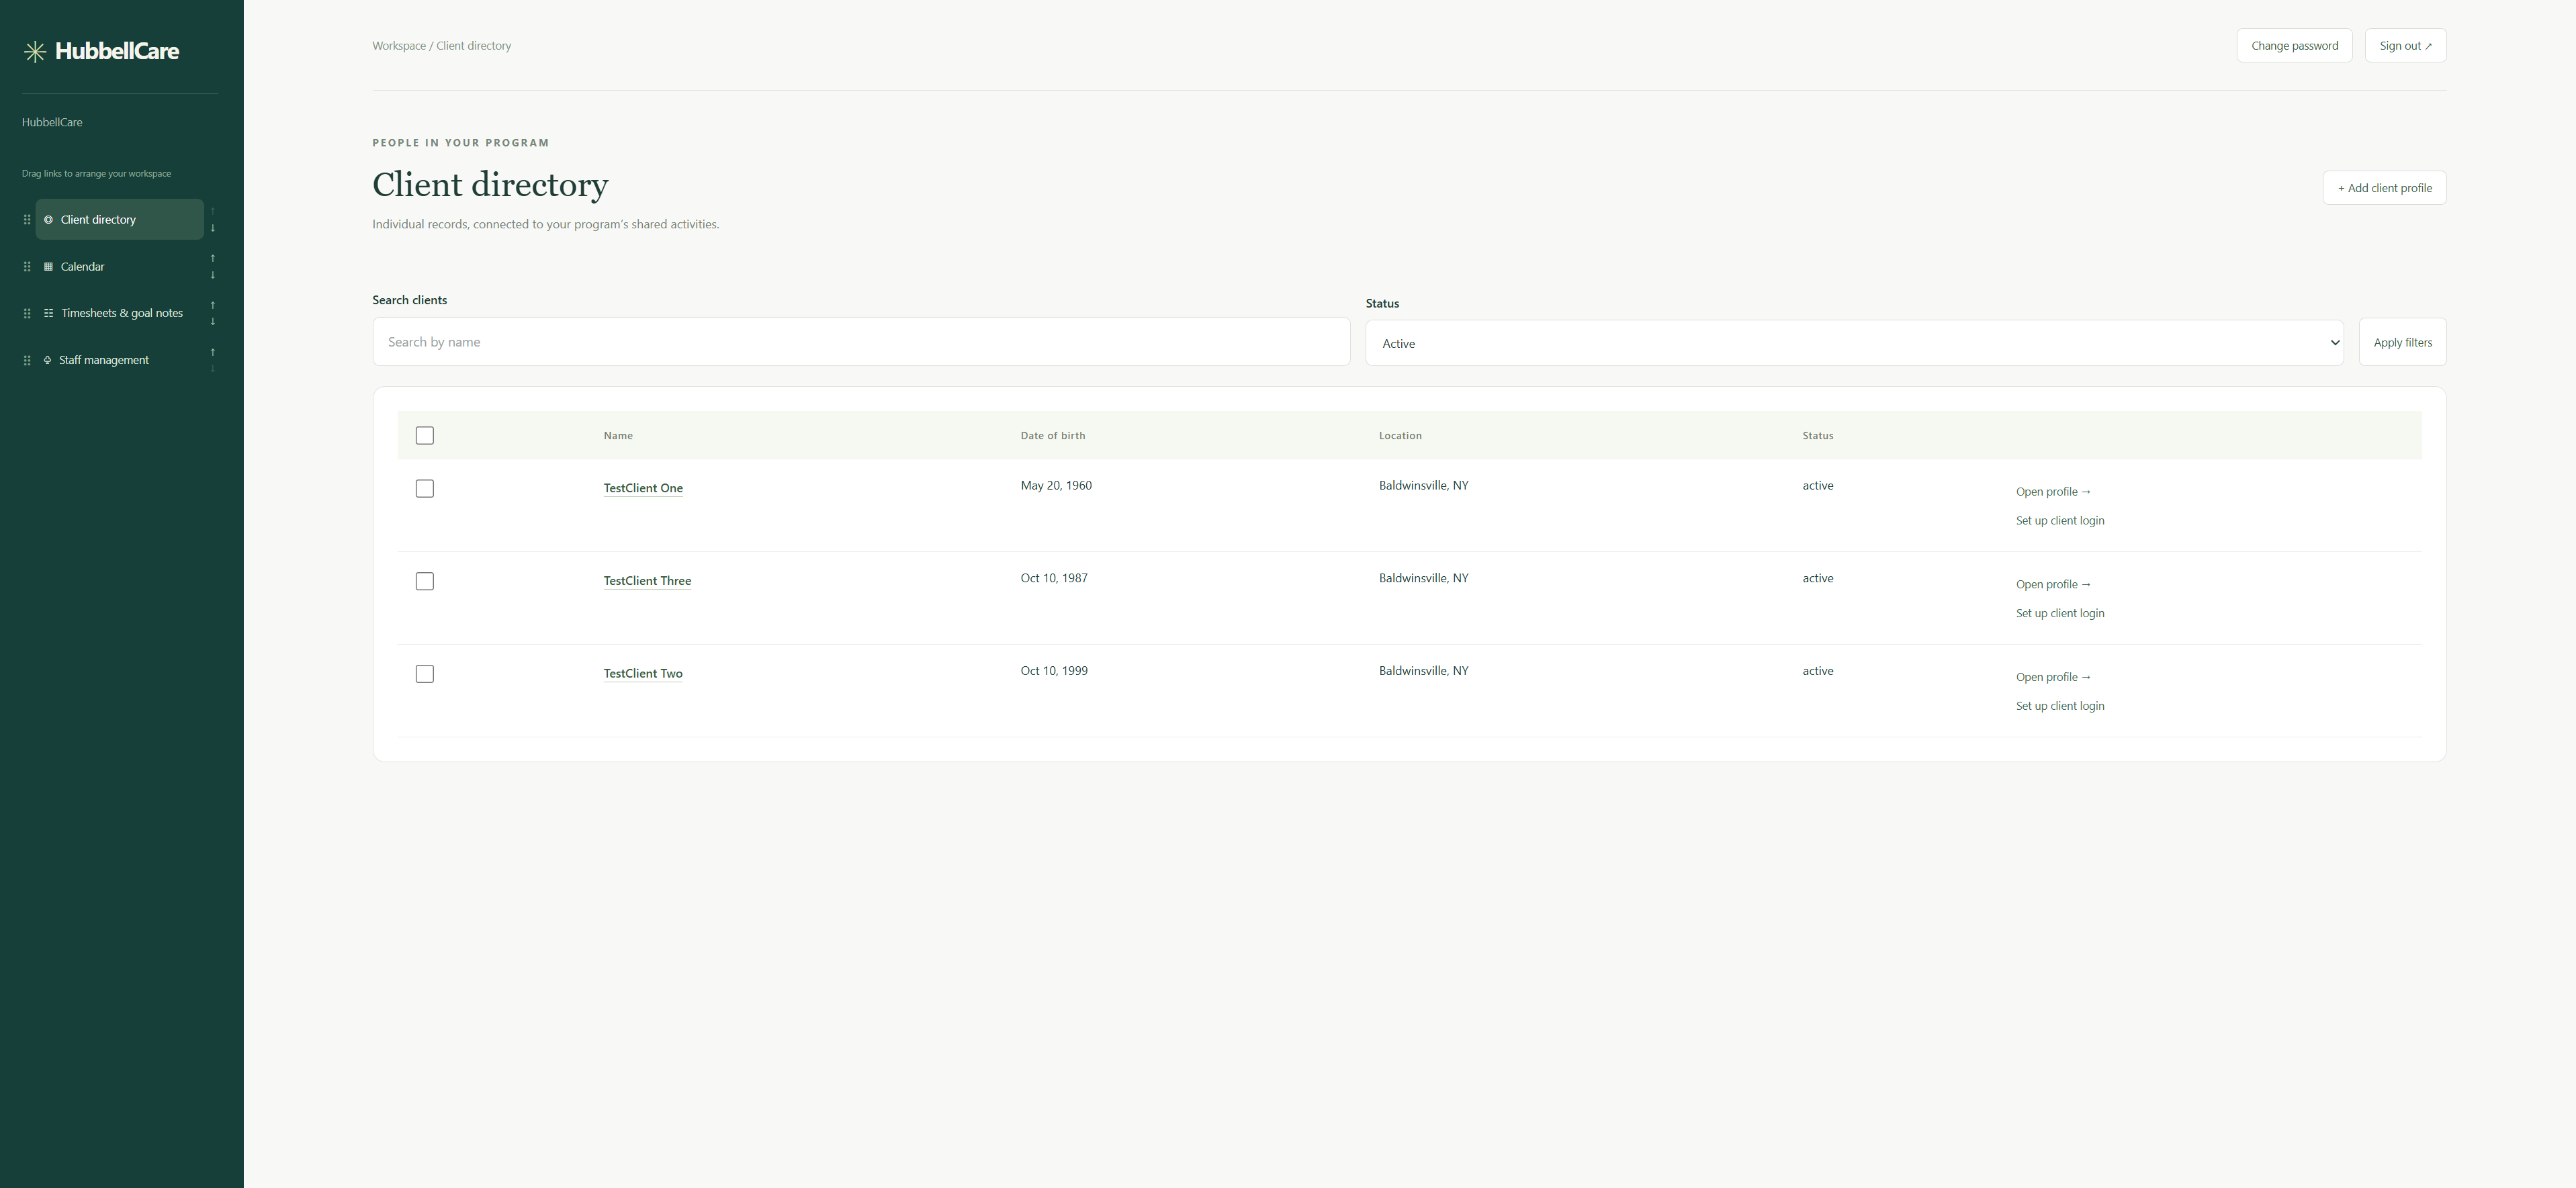Click Baldwinsville, NY in TestClient Two row
This screenshot has height=1188, width=2576.
coord(1424,671)
